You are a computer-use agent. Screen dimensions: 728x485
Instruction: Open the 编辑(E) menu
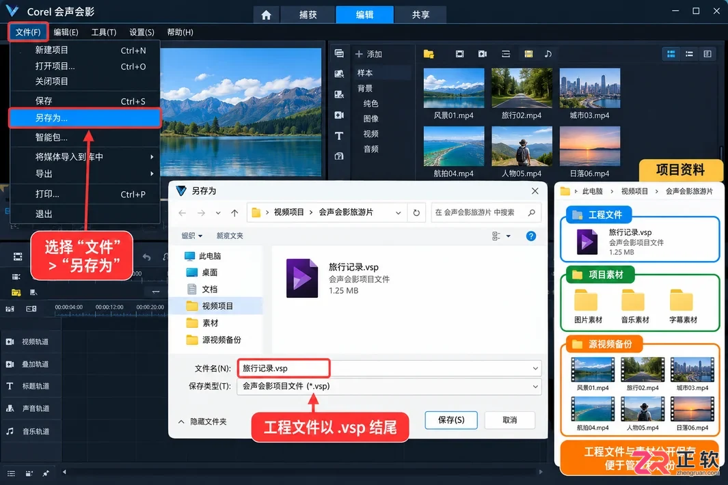point(66,32)
